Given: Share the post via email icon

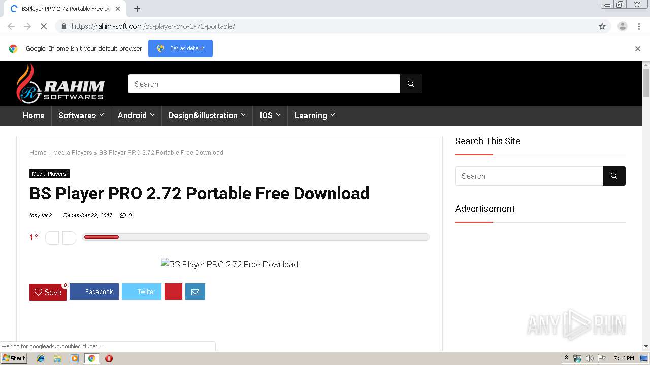Looking at the screenshot, I should click(195, 291).
